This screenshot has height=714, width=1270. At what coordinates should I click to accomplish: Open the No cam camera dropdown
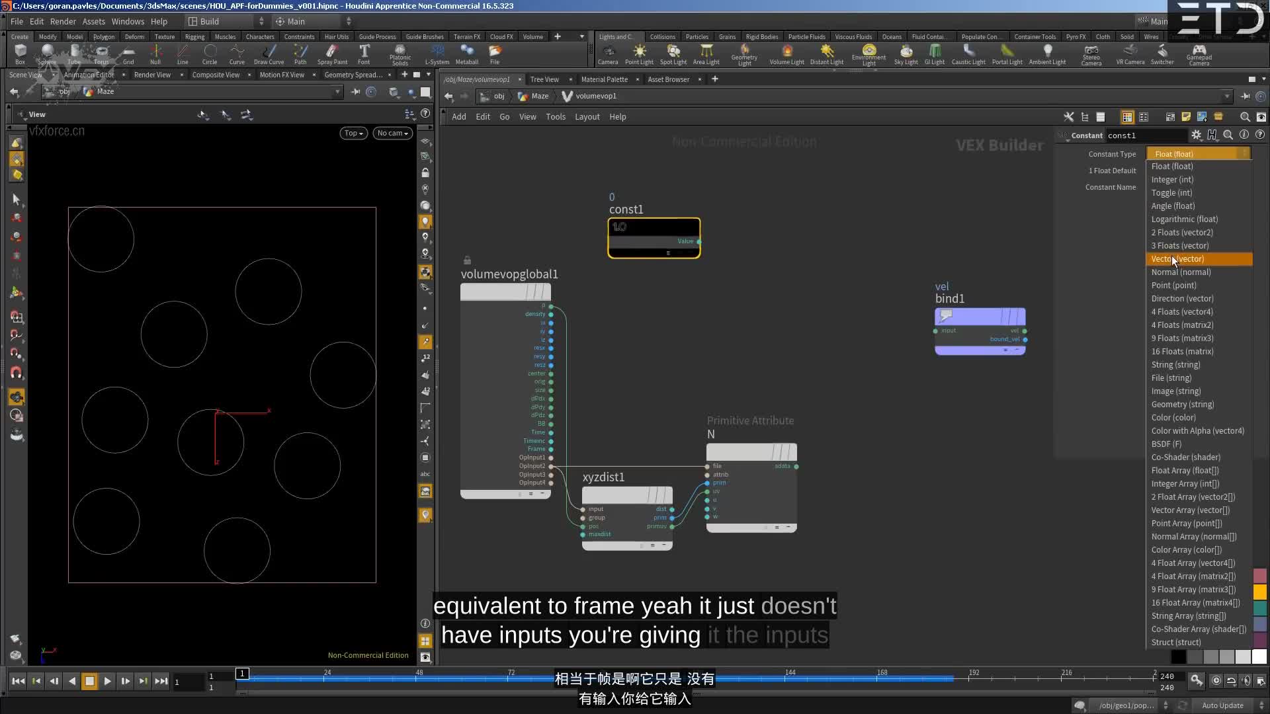click(x=392, y=133)
